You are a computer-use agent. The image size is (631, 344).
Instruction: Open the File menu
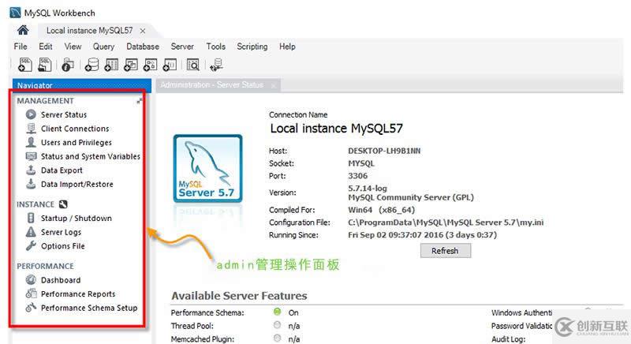click(x=21, y=47)
